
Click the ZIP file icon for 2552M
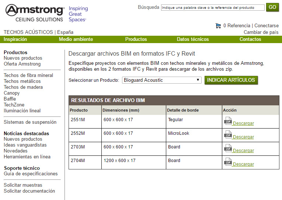pos(228,134)
